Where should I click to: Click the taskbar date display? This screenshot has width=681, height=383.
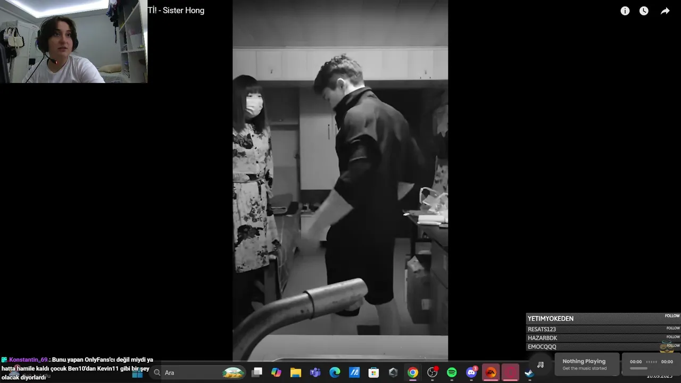659,377
